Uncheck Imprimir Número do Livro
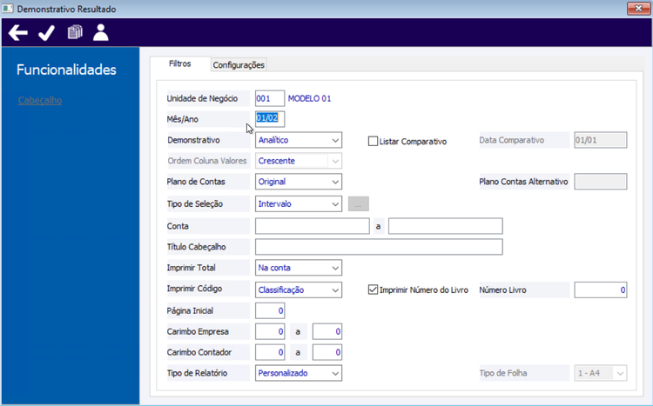 click(373, 290)
